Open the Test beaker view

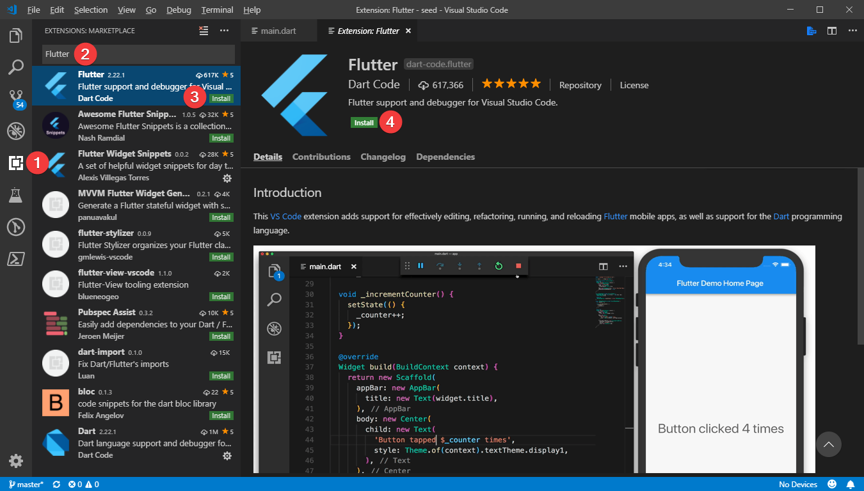tap(15, 196)
